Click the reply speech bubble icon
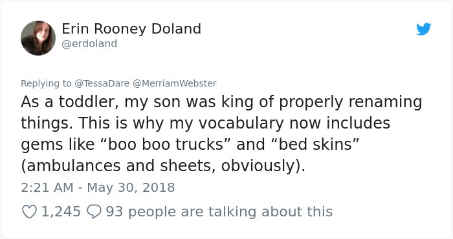 click(94, 212)
